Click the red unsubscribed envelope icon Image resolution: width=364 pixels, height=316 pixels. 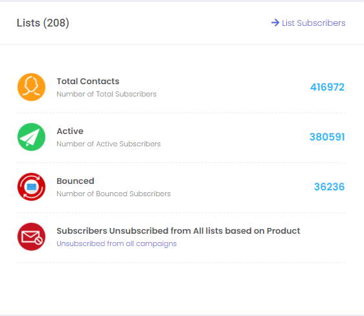[31, 236]
